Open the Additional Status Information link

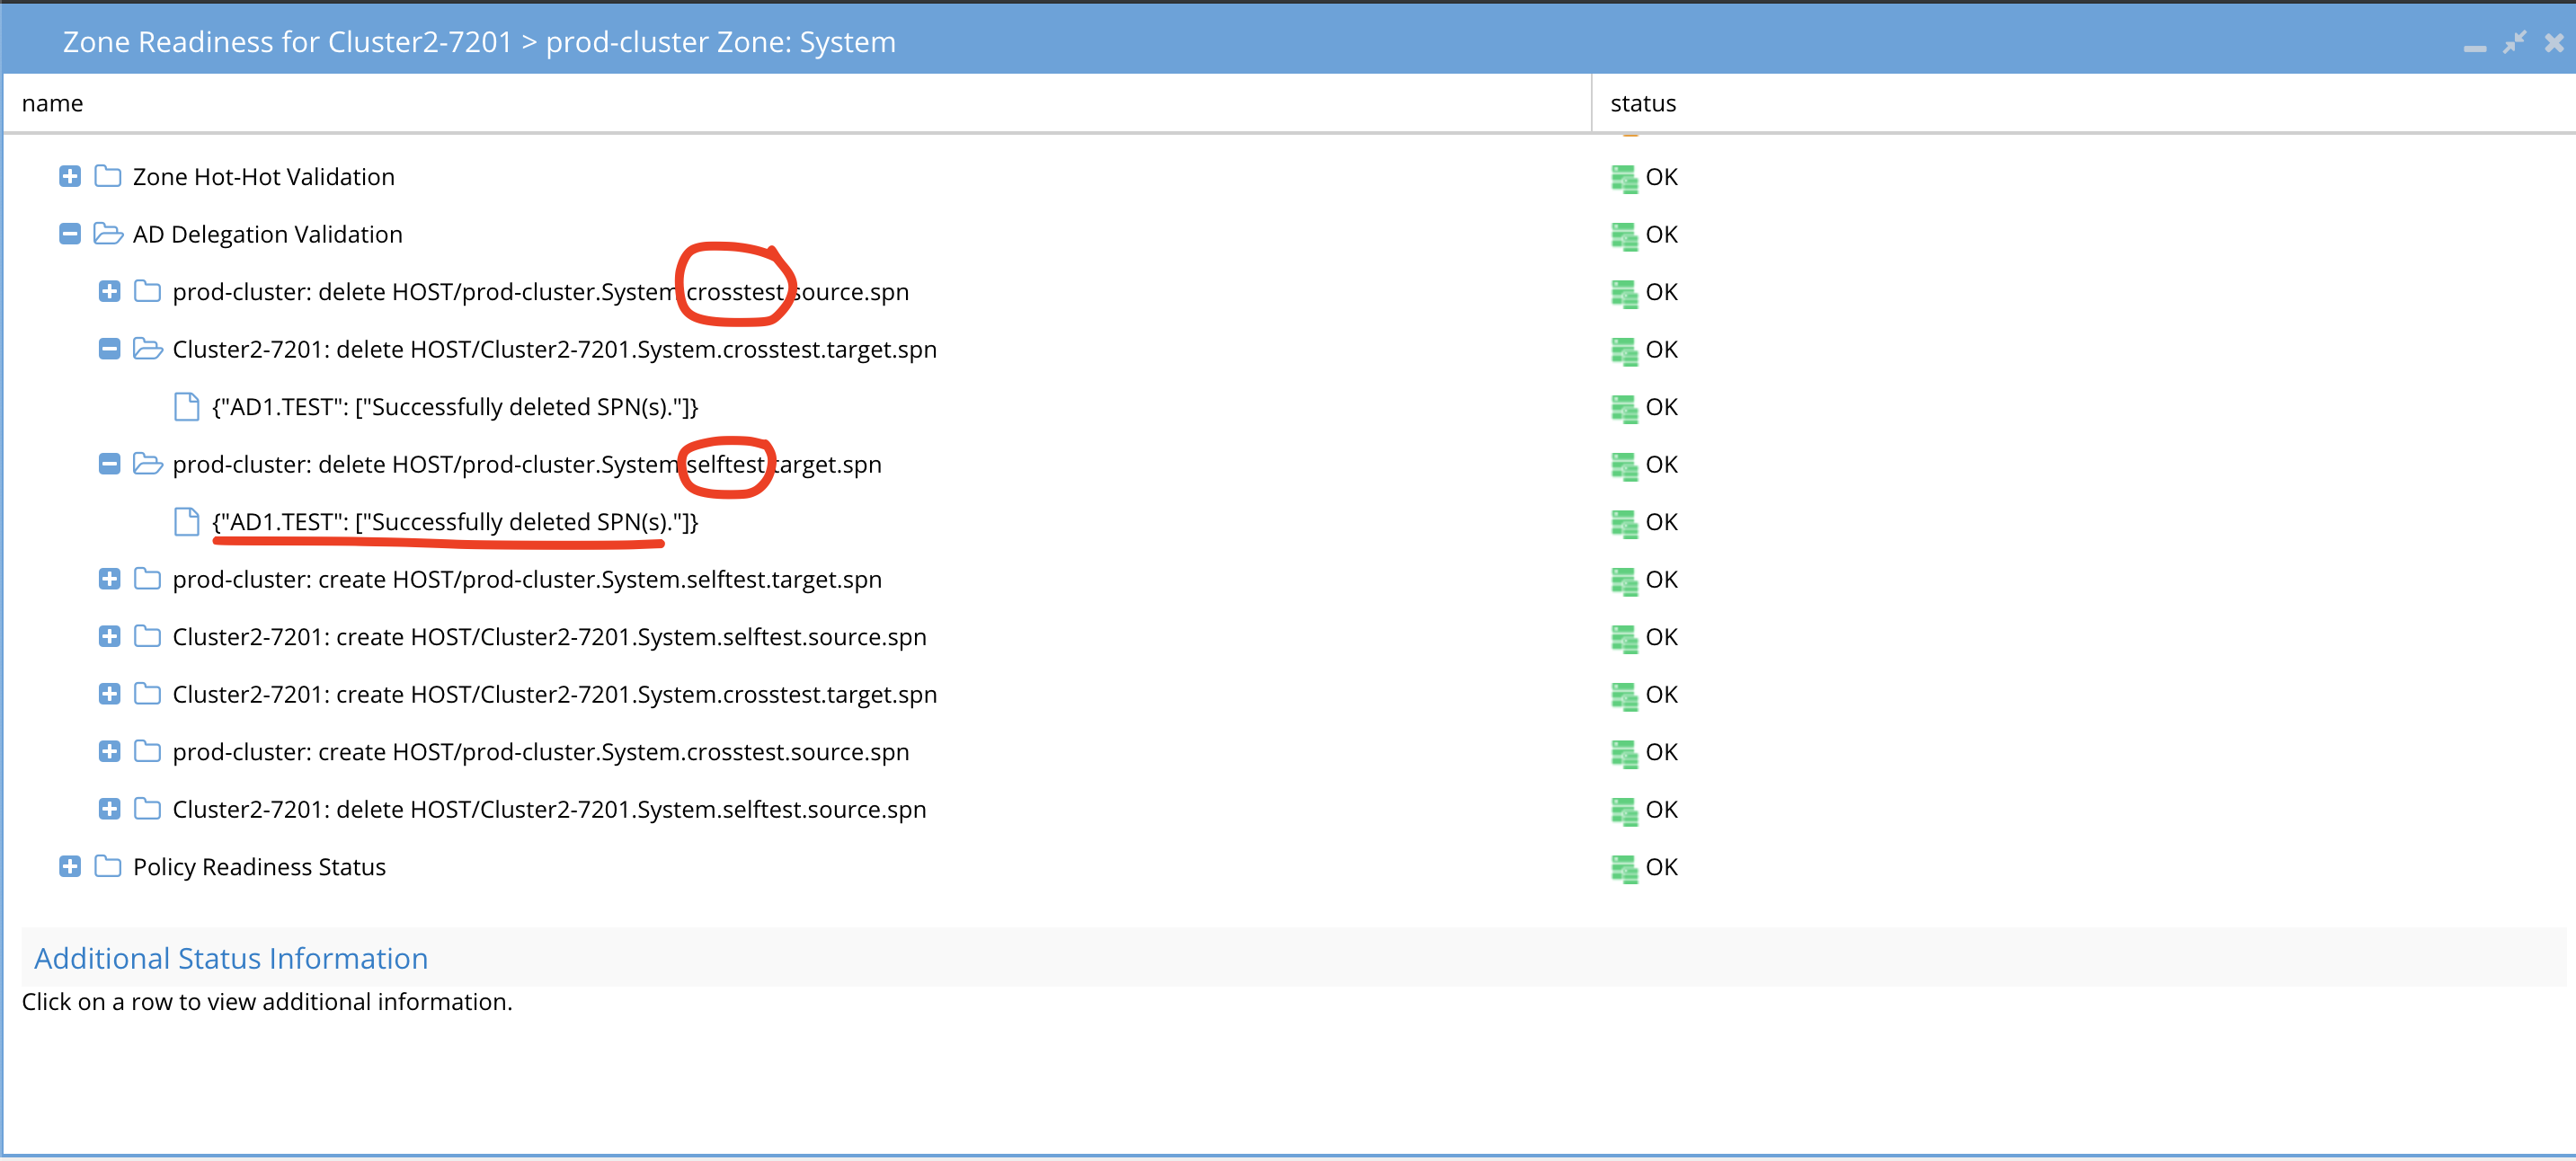(x=230, y=957)
